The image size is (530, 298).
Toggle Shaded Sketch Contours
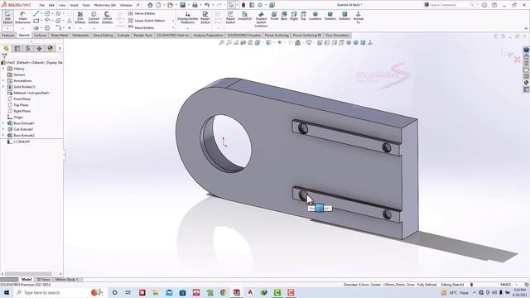click(x=261, y=19)
